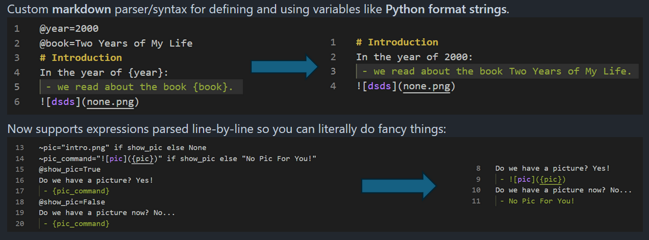Click the 'In the year of 2000:' line
Viewport: 649px width, 240px height.
414,57
